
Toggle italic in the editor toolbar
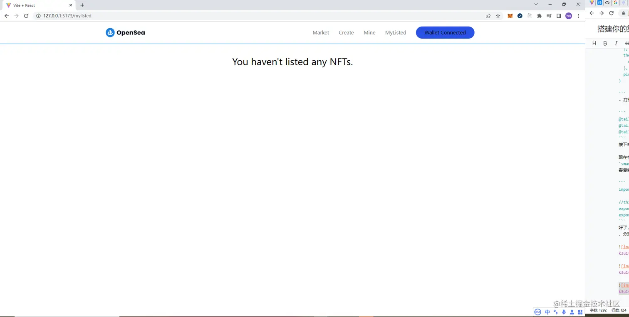(x=616, y=43)
